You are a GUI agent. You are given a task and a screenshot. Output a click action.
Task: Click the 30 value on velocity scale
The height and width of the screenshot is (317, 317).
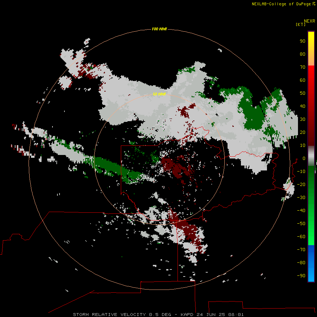pyautogui.click(x=303, y=119)
